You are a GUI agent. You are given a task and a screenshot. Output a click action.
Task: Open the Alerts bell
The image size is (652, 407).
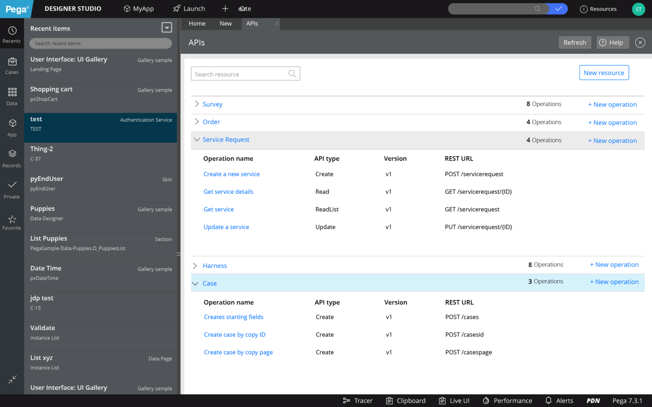(559, 401)
